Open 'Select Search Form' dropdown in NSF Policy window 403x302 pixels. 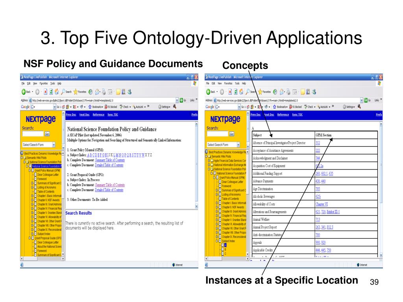click(x=39, y=145)
